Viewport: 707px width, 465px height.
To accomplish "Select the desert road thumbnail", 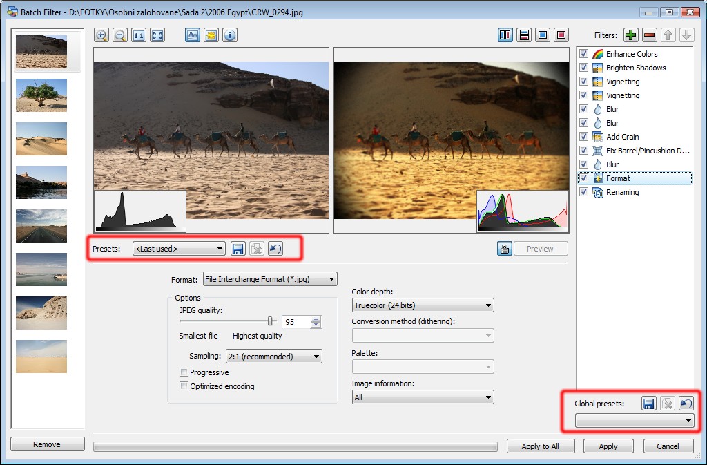I will (x=41, y=225).
